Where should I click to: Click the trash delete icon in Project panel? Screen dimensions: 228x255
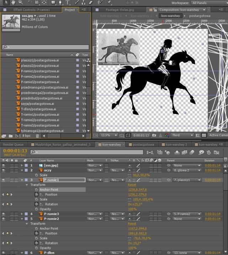pyautogui.click(x=37, y=136)
